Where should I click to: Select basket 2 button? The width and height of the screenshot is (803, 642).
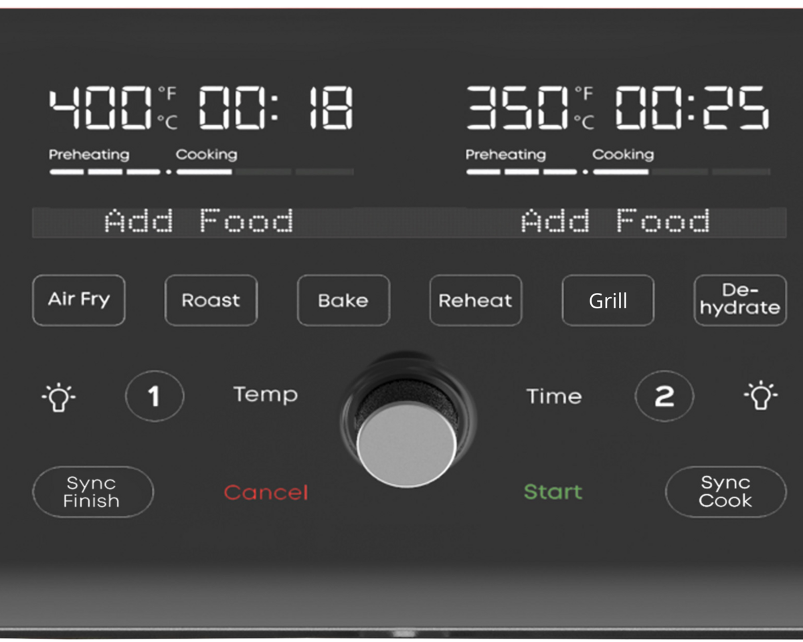coord(664,397)
